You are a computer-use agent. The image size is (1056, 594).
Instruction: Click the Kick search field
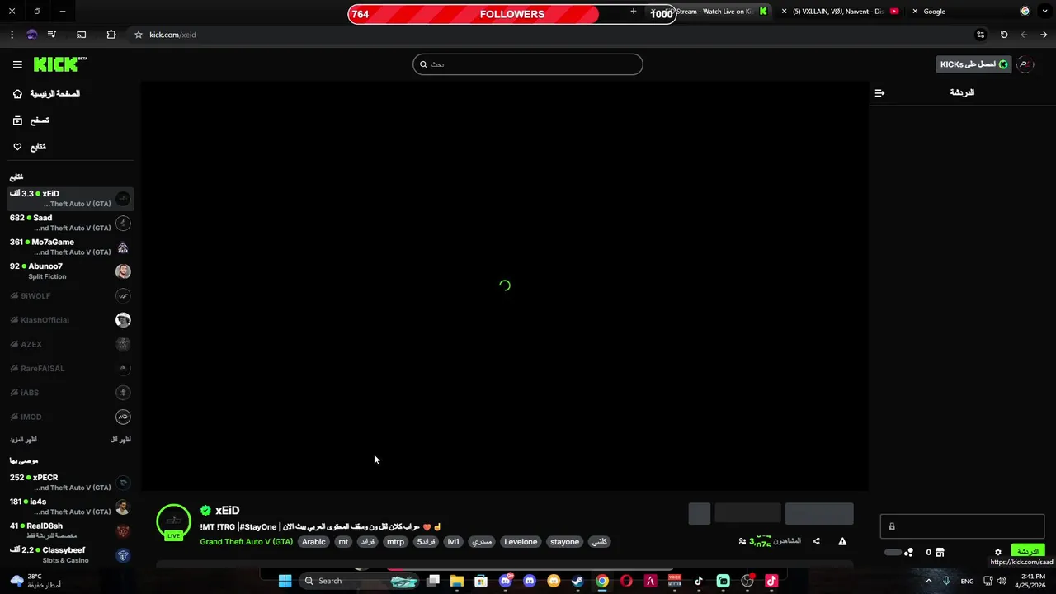pyautogui.click(x=528, y=64)
